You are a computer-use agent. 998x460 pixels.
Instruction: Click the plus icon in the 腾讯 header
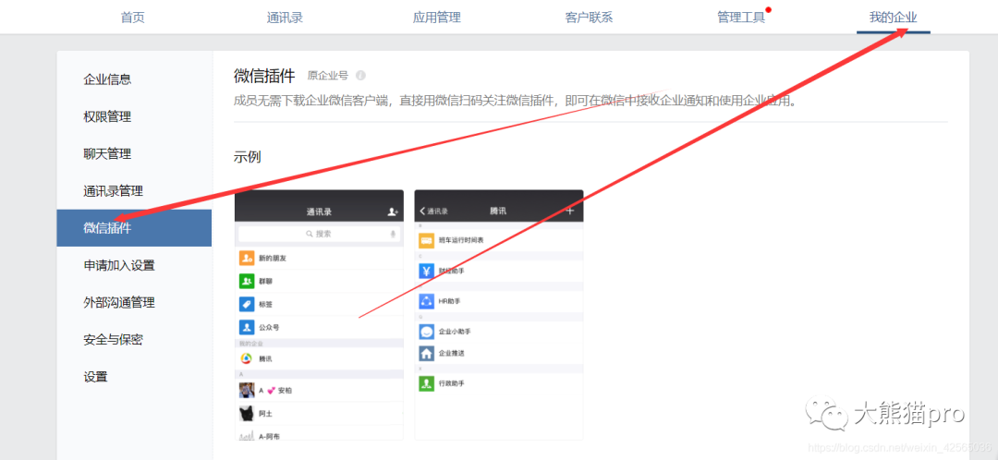coord(569,211)
